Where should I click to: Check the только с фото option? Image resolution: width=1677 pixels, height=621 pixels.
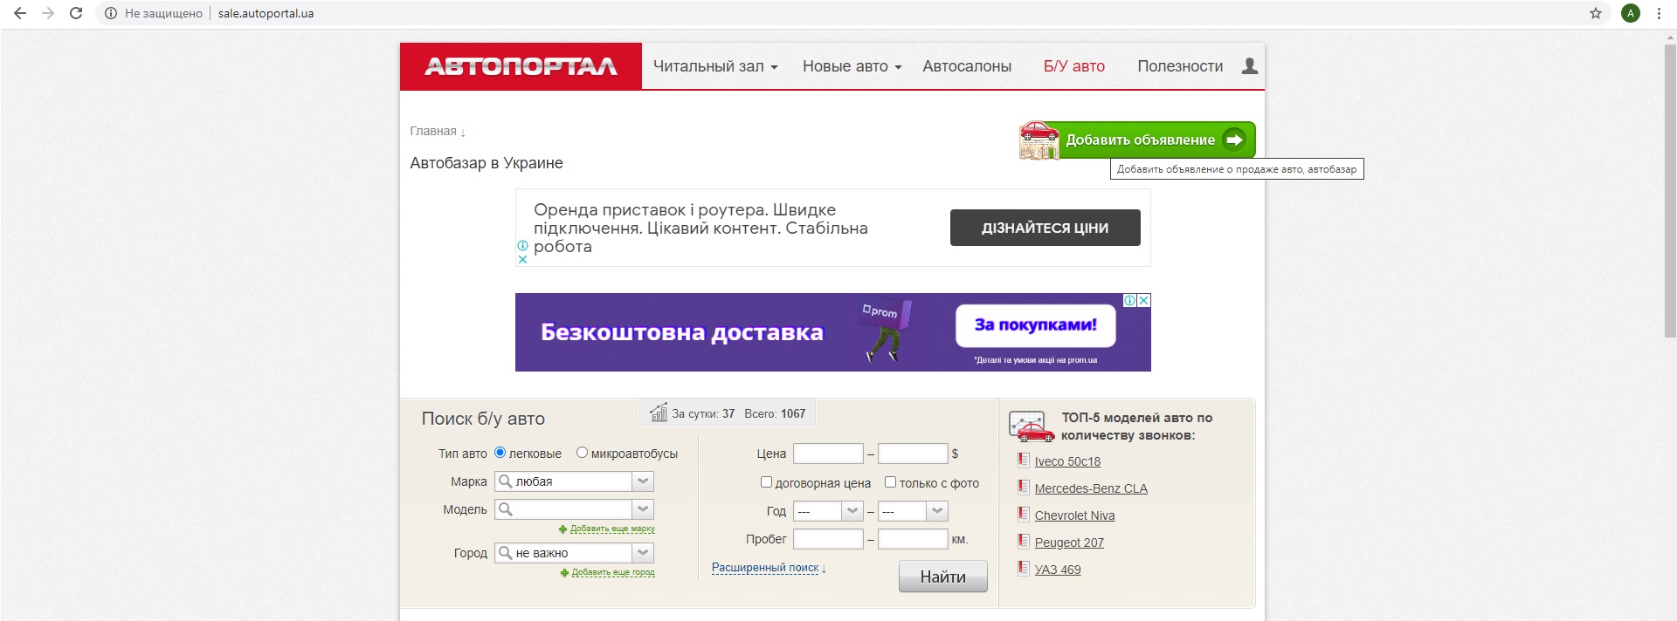(890, 482)
